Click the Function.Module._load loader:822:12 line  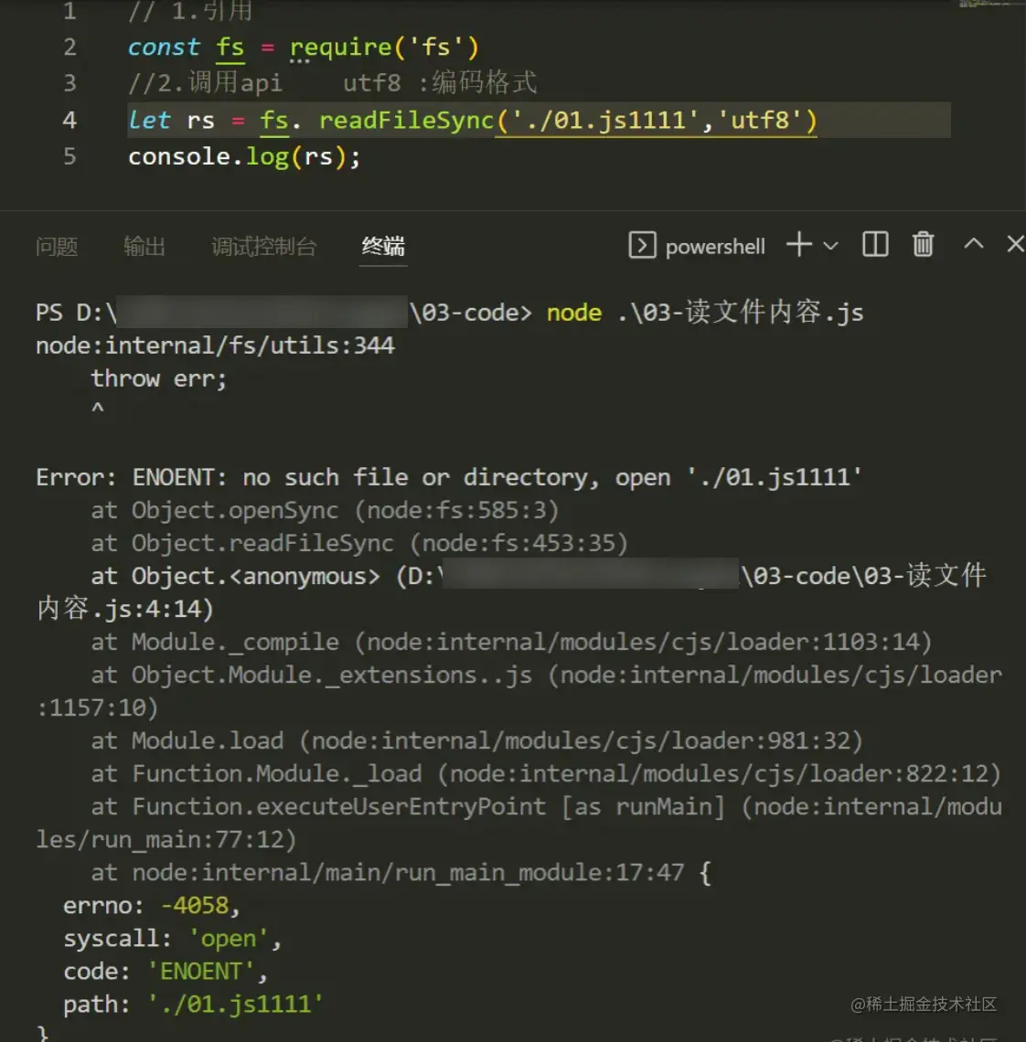pyautogui.click(x=546, y=773)
